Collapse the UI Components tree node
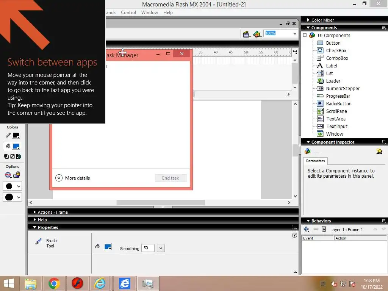The image size is (388, 291). click(x=305, y=35)
